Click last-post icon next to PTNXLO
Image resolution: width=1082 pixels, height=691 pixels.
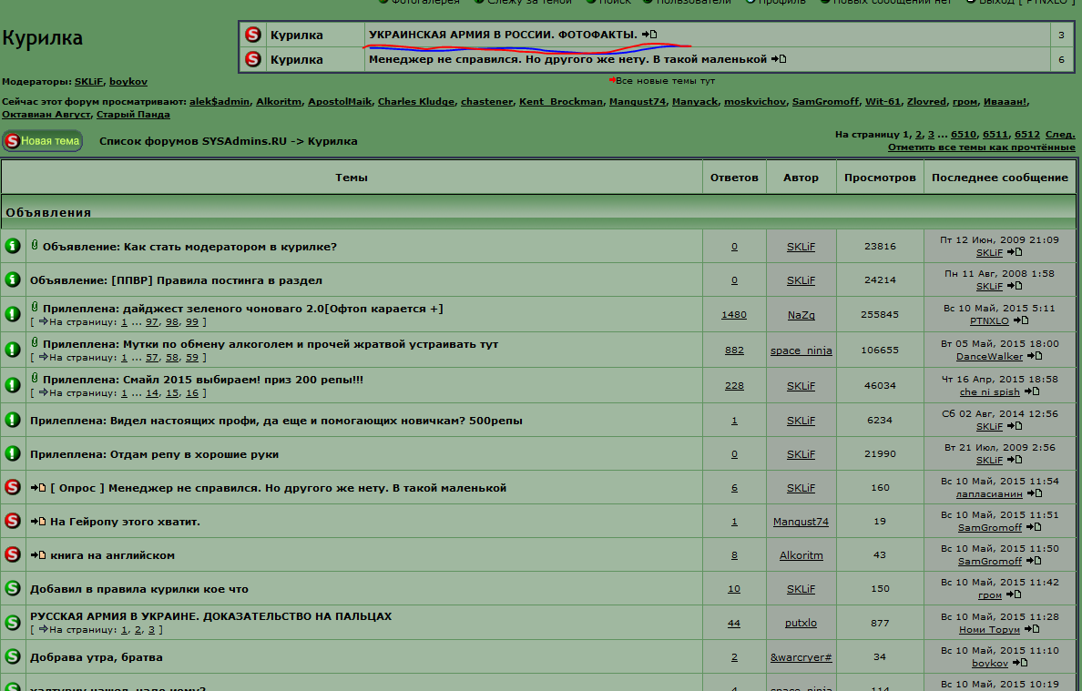pos(1021,320)
